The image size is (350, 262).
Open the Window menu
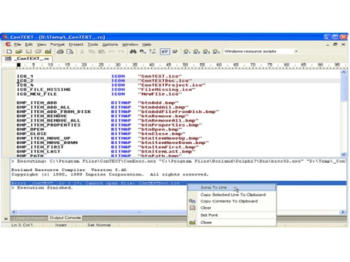[x=130, y=44]
